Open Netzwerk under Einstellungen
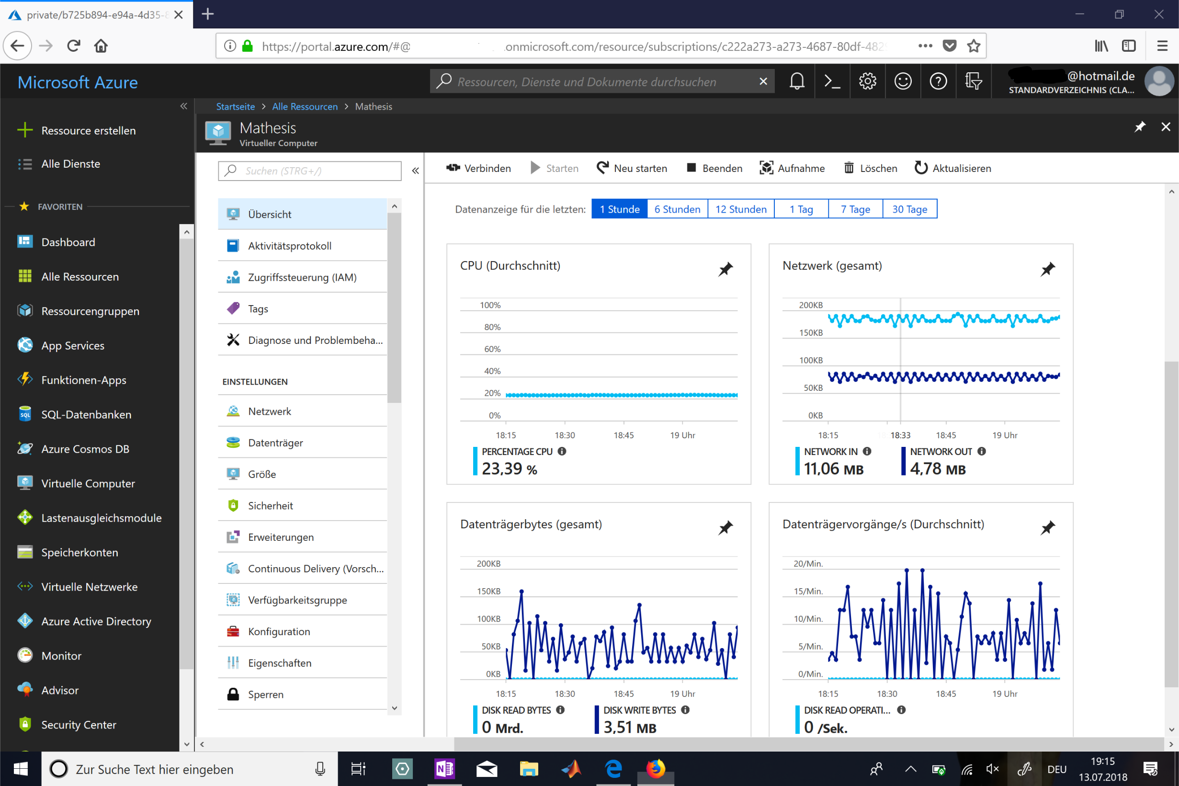 (302, 411)
